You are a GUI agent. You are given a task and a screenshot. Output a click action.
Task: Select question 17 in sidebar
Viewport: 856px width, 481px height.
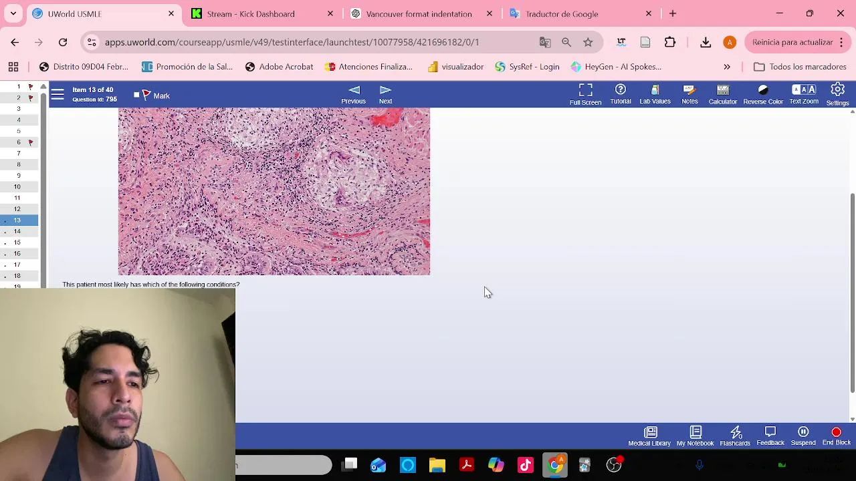click(x=17, y=265)
